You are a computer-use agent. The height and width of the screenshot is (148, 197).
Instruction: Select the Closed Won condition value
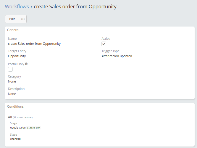coord(34,128)
